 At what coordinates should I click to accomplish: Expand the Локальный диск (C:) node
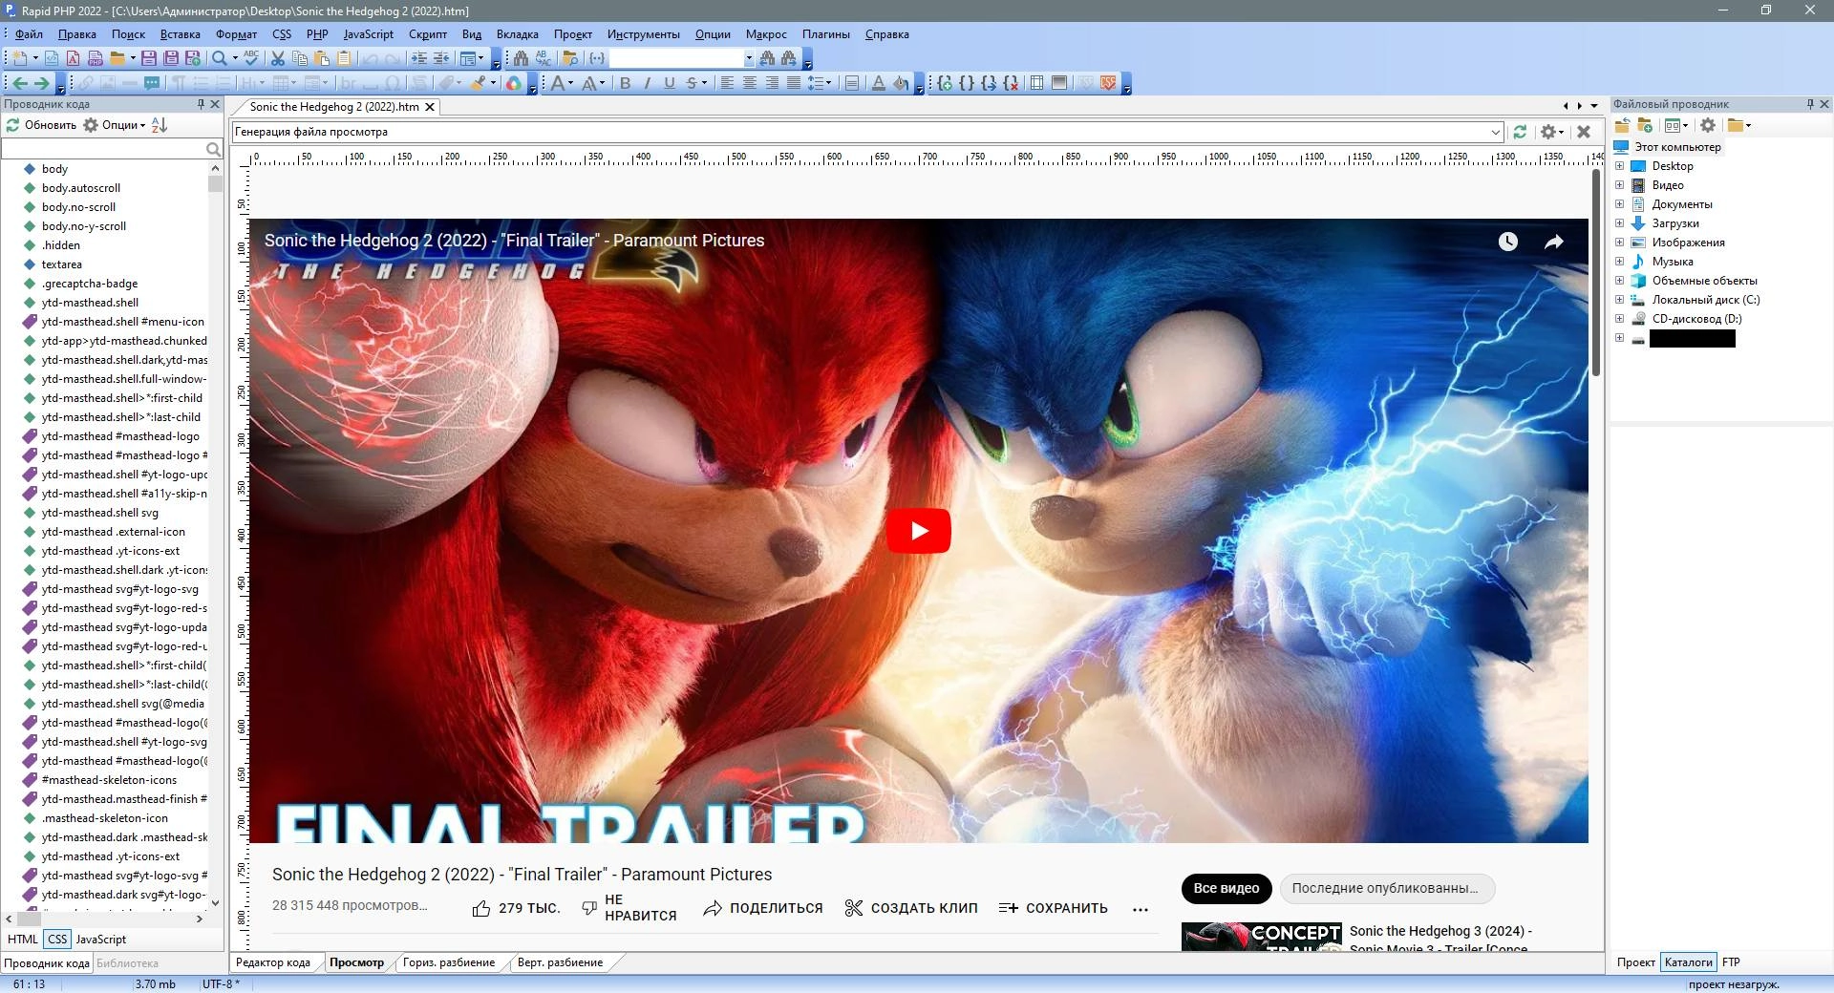pos(1619,300)
